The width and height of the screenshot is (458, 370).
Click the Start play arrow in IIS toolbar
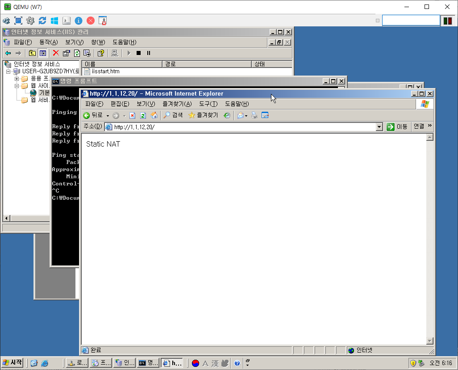[129, 53]
